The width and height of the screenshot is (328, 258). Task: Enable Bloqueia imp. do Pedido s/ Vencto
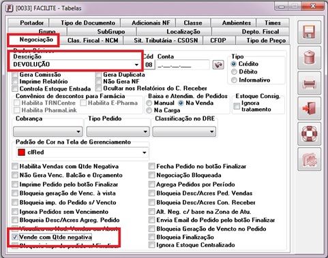[15, 202]
